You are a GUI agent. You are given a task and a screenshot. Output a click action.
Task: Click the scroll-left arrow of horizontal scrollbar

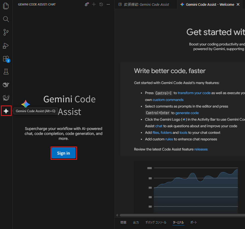(x=117, y=215)
